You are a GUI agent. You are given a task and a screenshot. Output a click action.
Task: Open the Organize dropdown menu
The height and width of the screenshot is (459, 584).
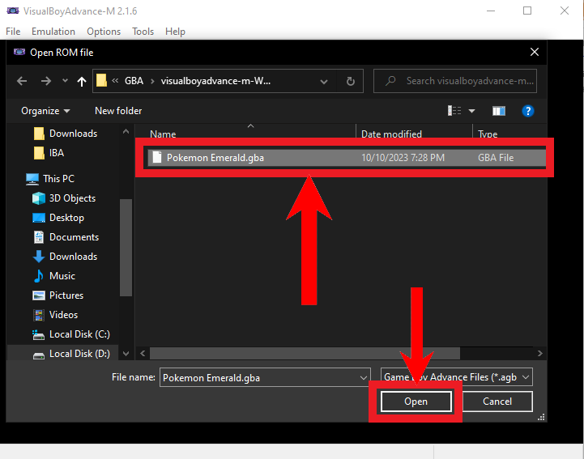(45, 111)
